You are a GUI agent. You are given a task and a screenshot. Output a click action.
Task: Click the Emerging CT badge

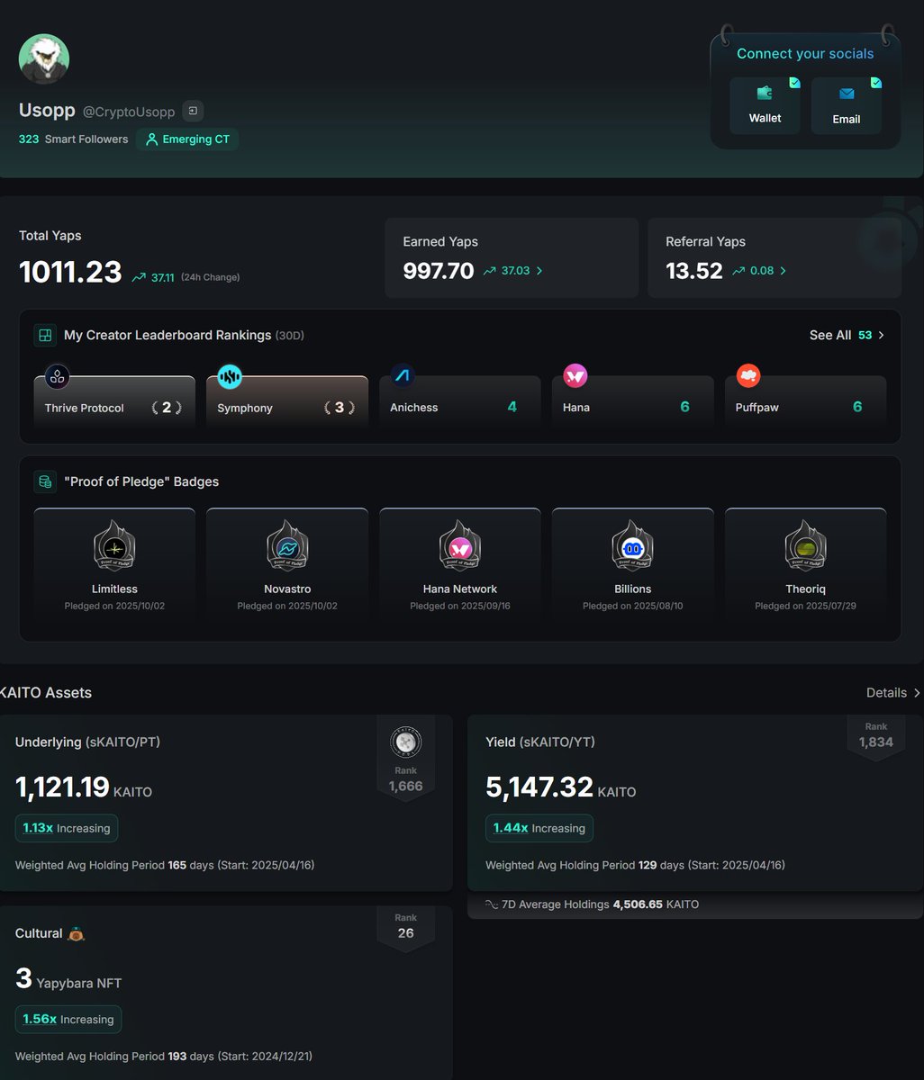(187, 139)
